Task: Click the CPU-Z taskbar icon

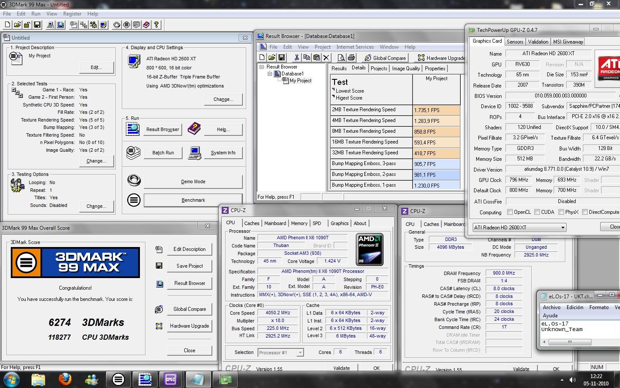Action: [171, 379]
